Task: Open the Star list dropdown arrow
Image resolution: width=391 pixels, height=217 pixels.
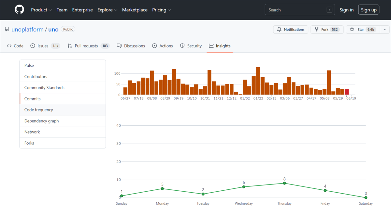Action: tap(384, 30)
